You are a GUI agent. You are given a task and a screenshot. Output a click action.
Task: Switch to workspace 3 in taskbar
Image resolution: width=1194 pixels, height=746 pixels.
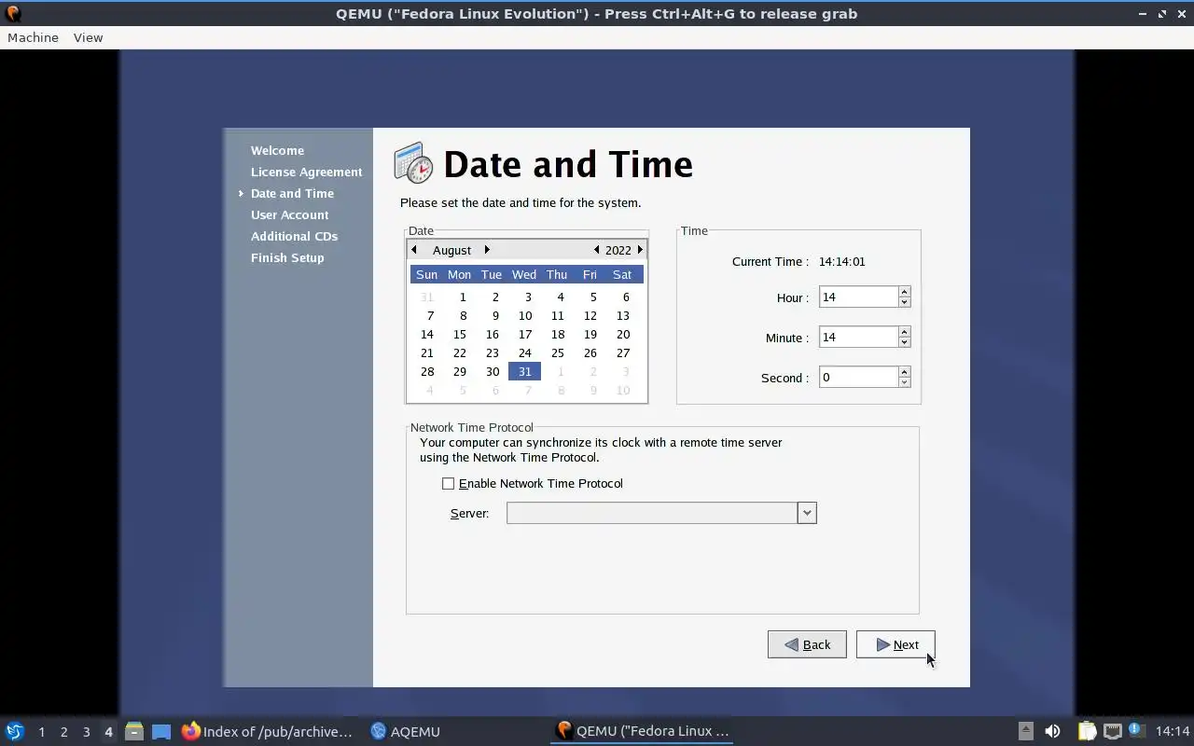[x=86, y=732]
